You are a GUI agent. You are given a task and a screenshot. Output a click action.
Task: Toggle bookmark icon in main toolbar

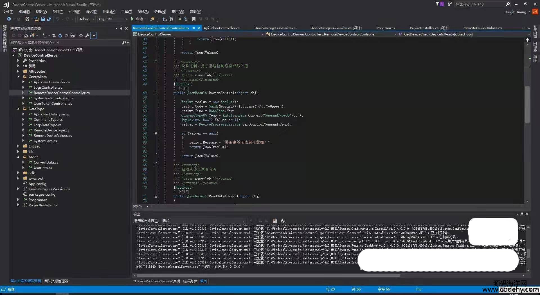tap(194, 19)
